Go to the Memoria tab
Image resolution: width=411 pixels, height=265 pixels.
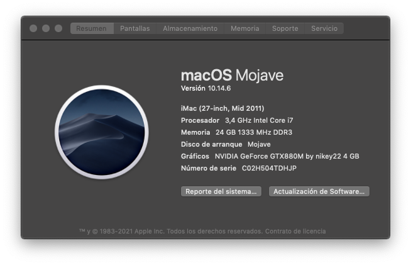coord(245,28)
